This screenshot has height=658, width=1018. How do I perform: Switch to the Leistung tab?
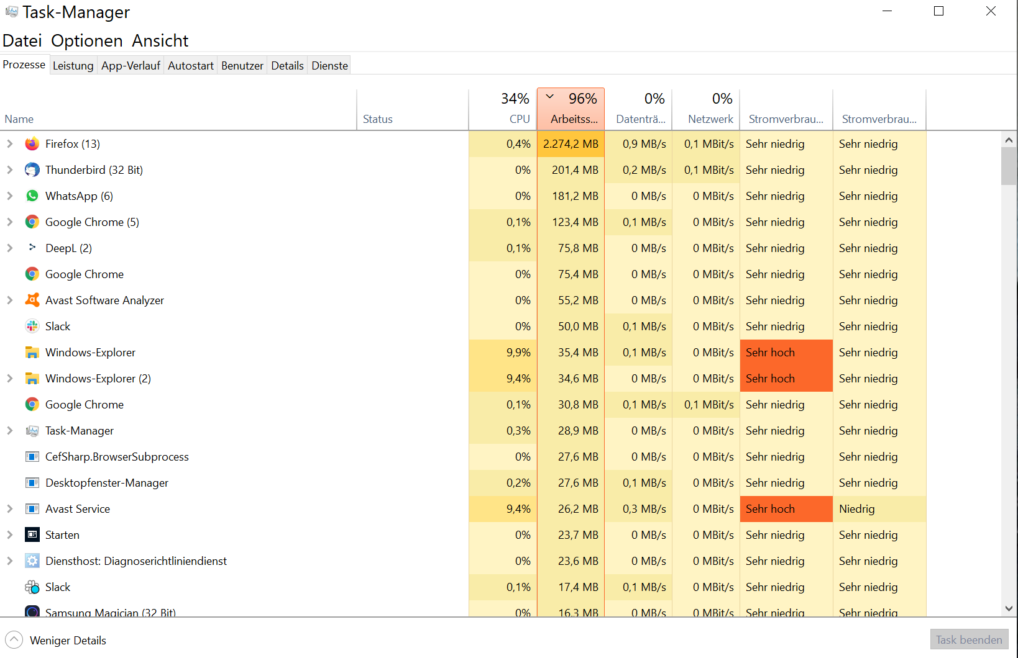(73, 66)
